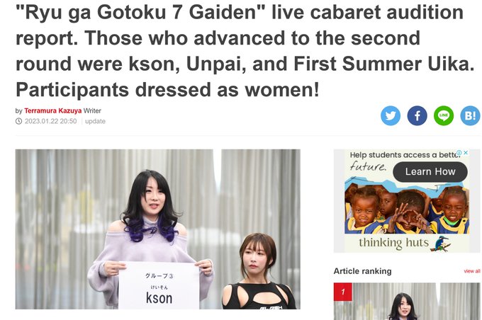The height and width of the screenshot is (320, 482).
Task: Click the Article ranking heading
Action: tap(362, 271)
